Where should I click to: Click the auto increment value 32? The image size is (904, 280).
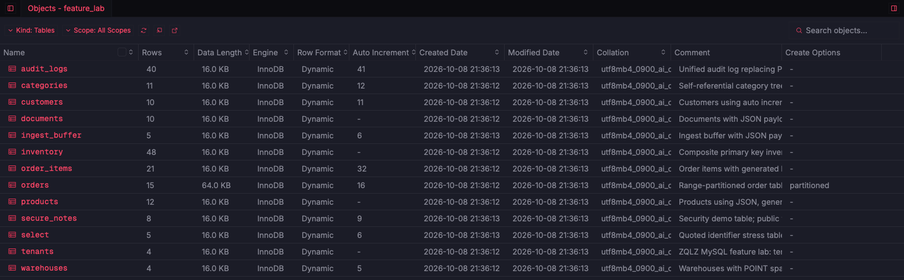click(x=362, y=169)
